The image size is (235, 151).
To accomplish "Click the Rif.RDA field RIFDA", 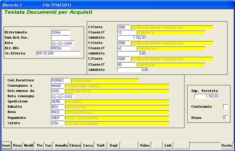I will point(60,48).
